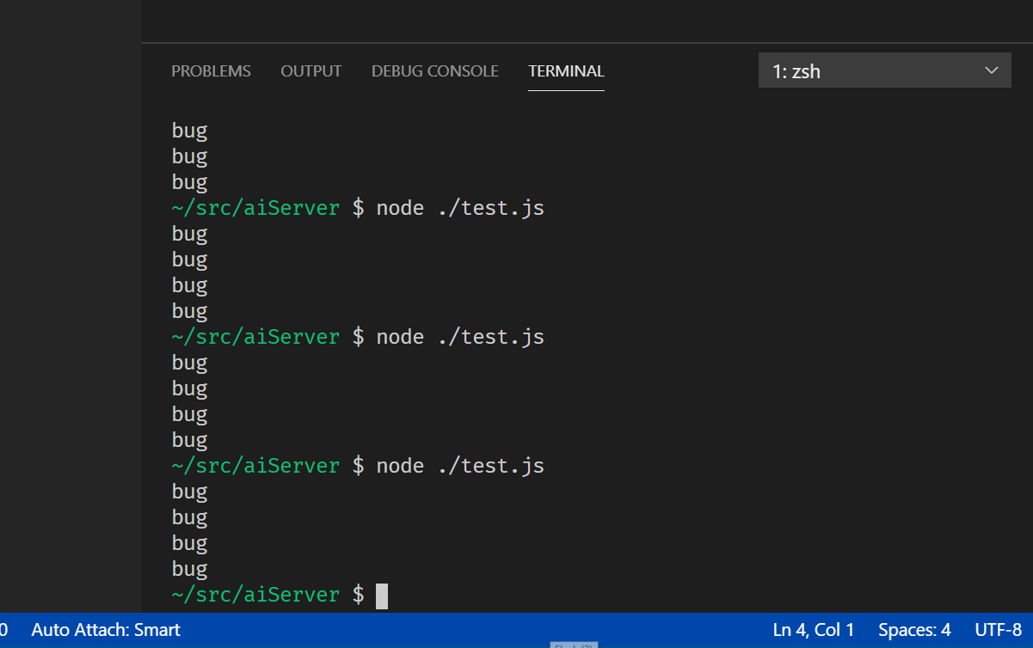This screenshot has height=648, width=1033.
Task: Select the UTF-8 encoding indicator
Action: [997, 630]
